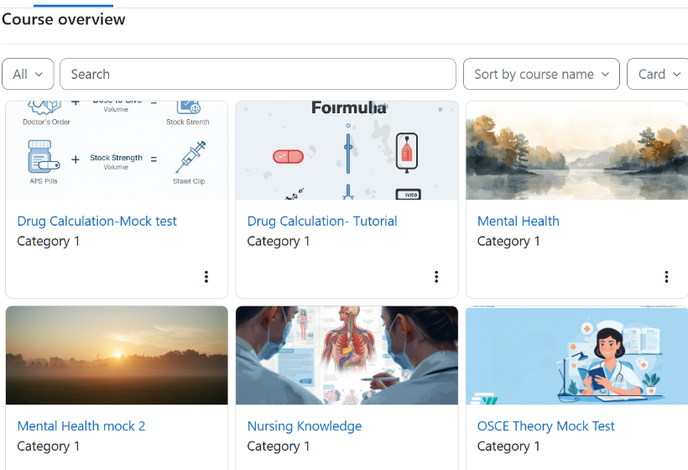Open the Sort by course name dropdown
The image size is (688, 470).
click(541, 74)
